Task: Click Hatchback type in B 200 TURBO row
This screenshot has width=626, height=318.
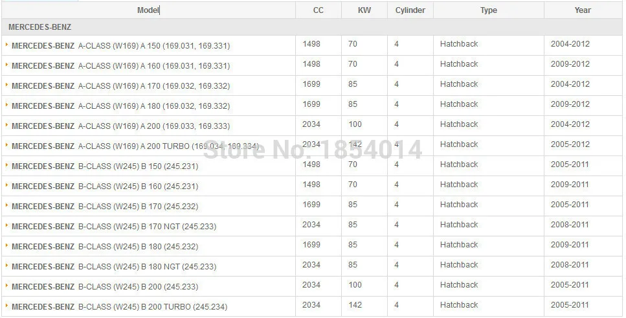Action: (x=459, y=305)
